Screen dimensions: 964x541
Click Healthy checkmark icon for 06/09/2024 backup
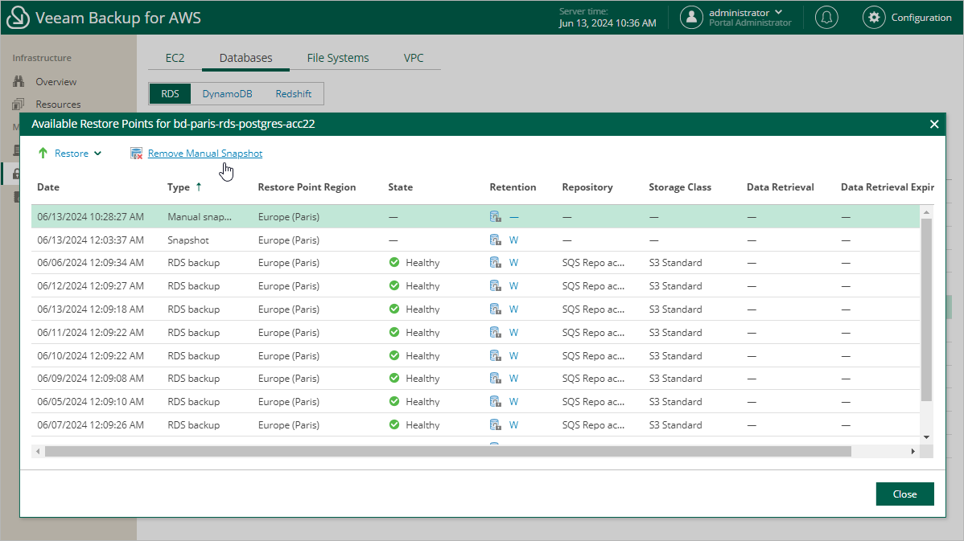click(x=394, y=379)
